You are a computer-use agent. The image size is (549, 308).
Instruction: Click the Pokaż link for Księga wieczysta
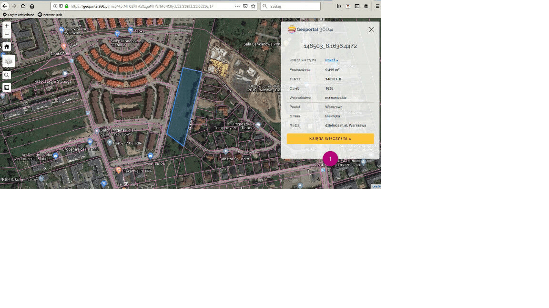pyautogui.click(x=331, y=60)
